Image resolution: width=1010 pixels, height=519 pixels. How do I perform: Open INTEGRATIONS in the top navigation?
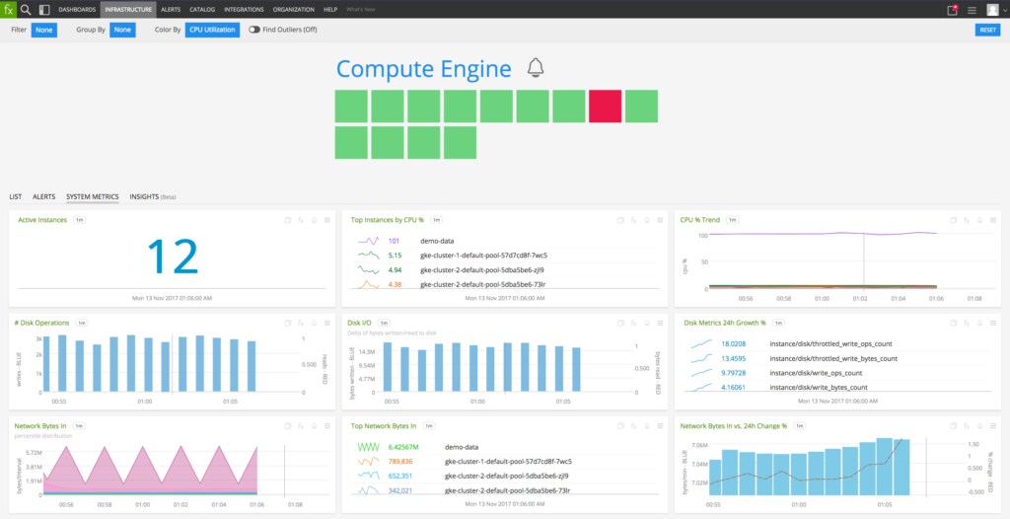(245, 10)
